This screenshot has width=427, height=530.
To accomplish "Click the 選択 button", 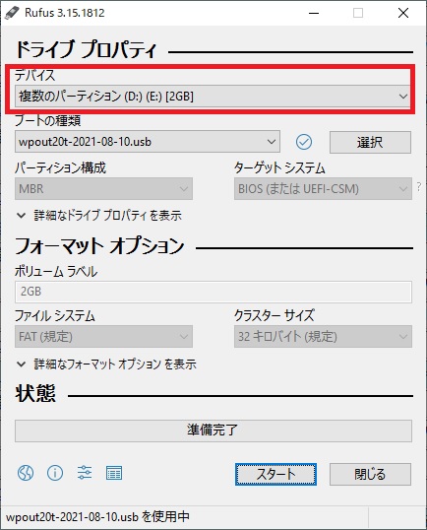I will 370,142.
